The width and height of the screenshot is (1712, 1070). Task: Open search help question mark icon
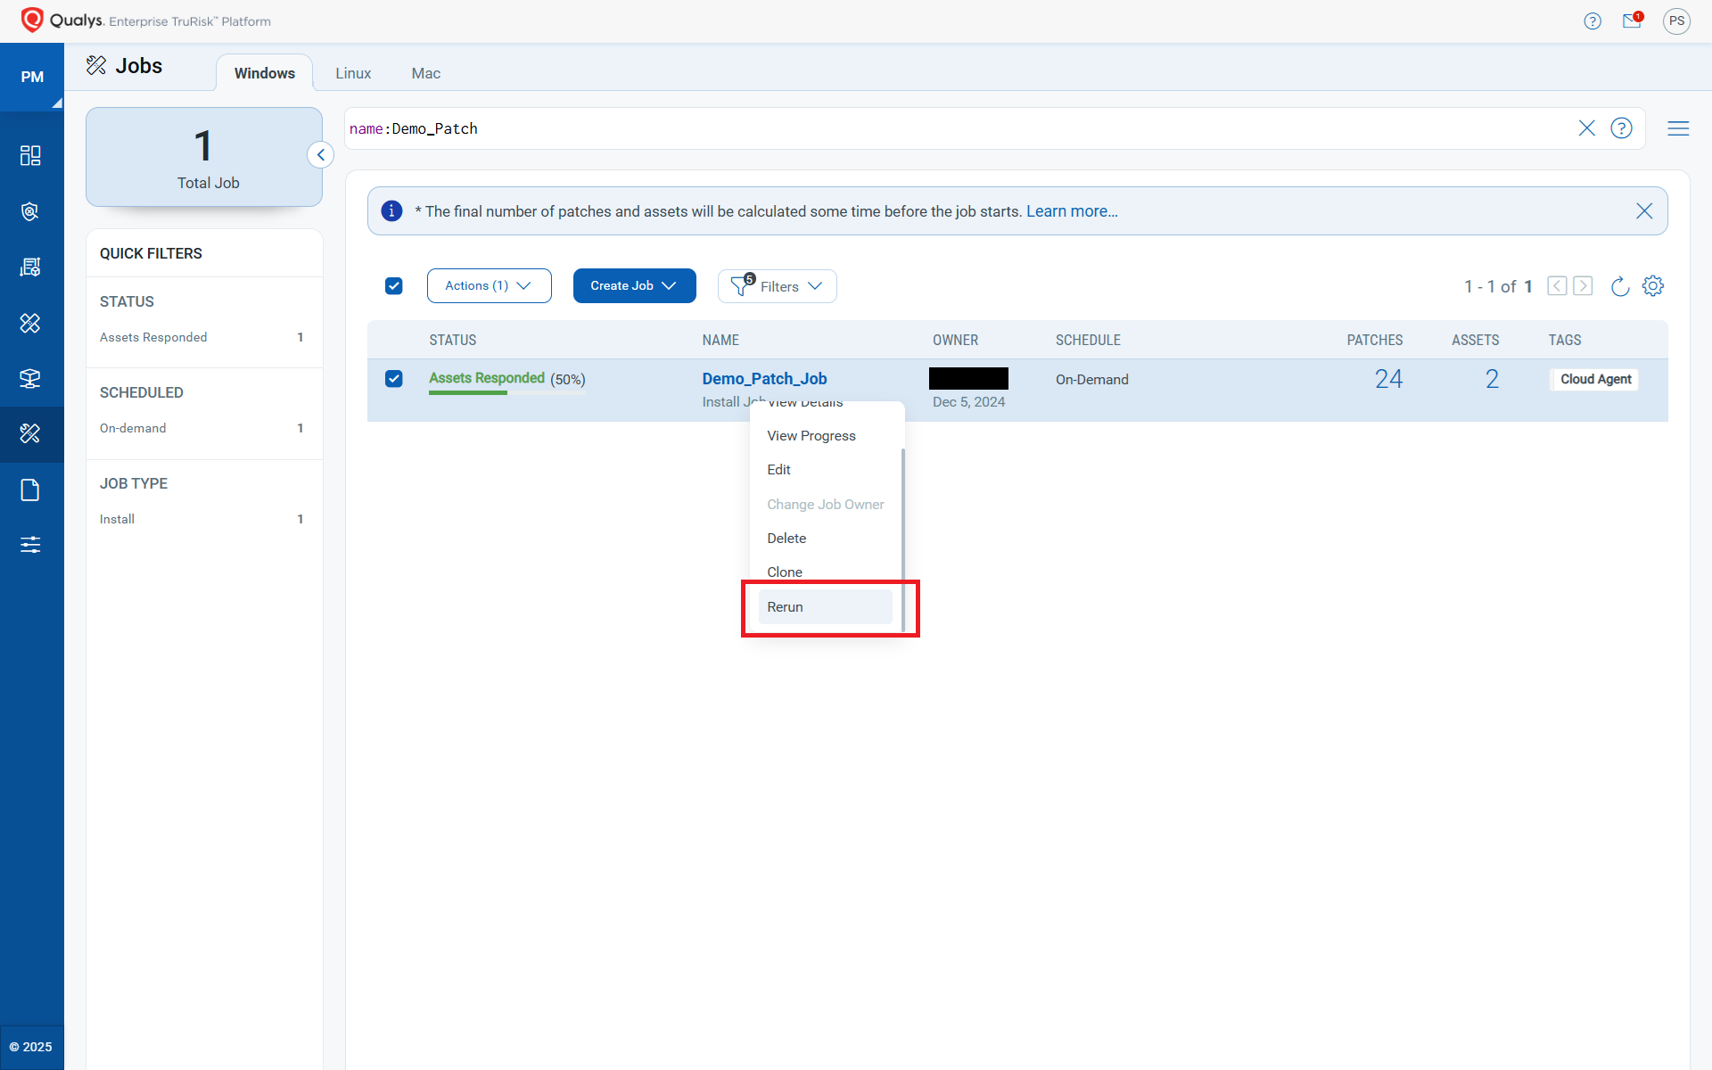pos(1621,128)
